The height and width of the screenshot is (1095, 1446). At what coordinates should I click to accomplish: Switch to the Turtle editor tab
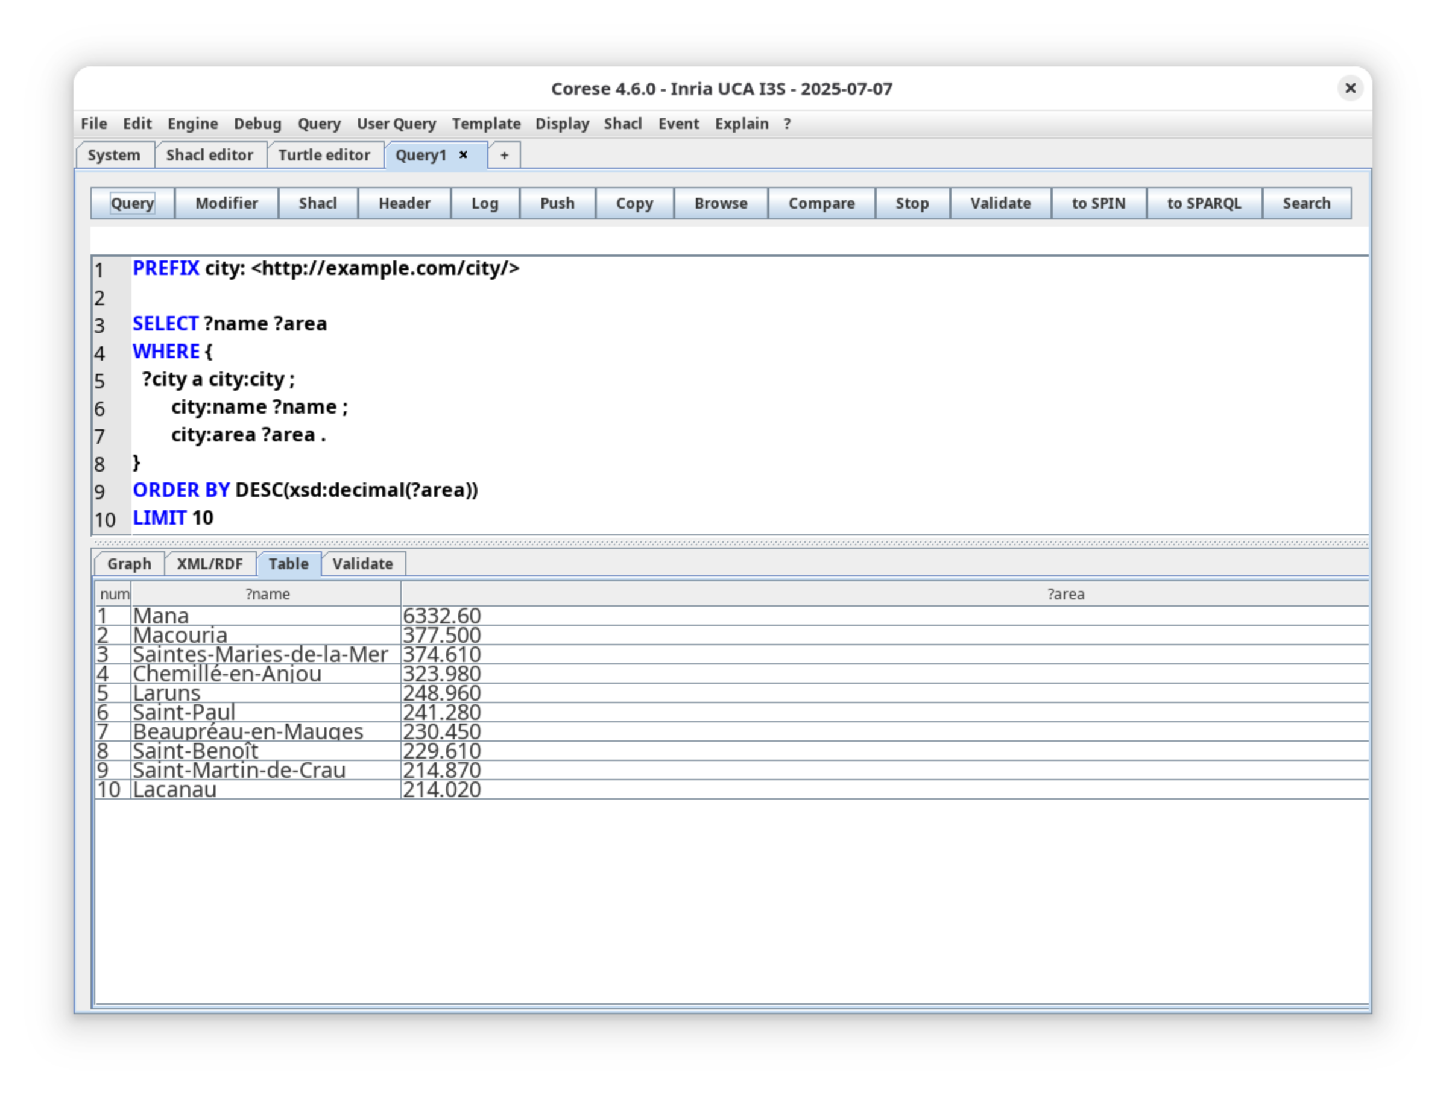coord(324,156)
